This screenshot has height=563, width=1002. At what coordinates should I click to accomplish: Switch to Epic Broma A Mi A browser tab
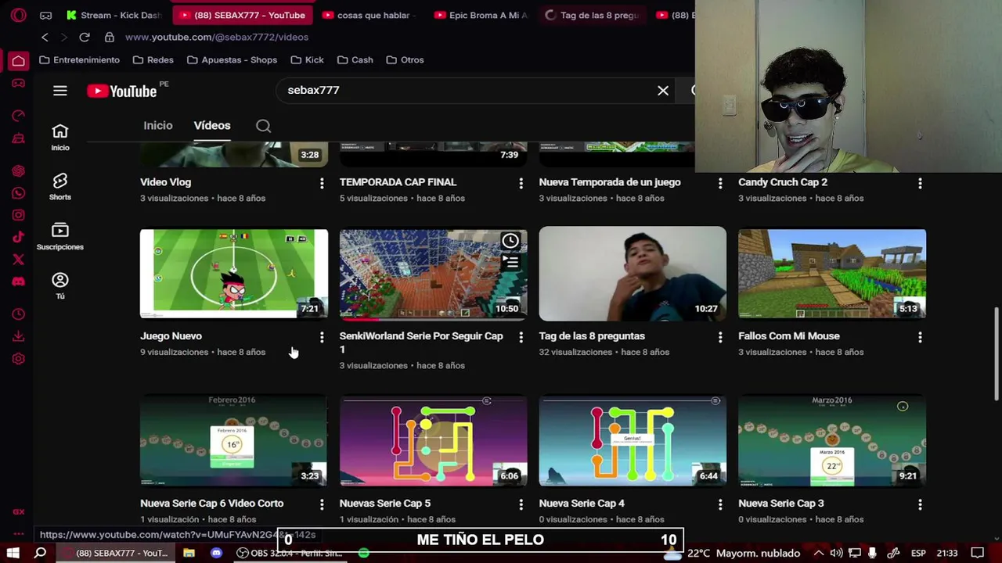coord(481,15)
